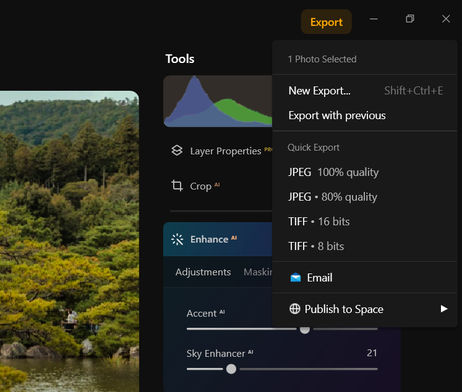This screenshot has height=392, width=462.
Task: Click the Email envelope icon
Action: 296,277
